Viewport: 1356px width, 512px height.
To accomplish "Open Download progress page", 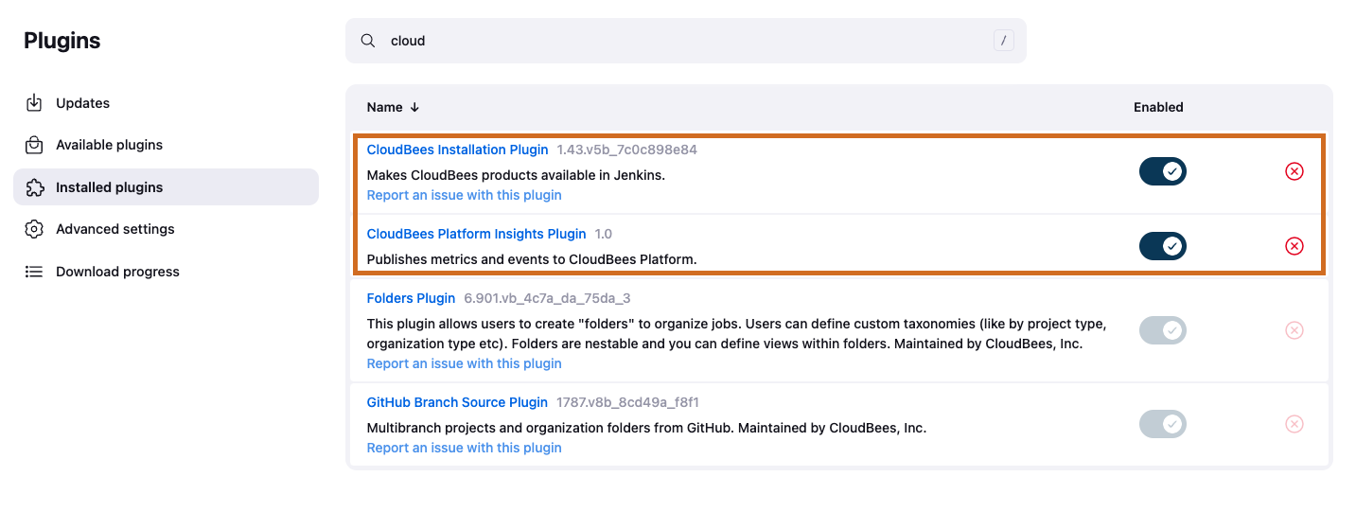I will coord(166,272).
